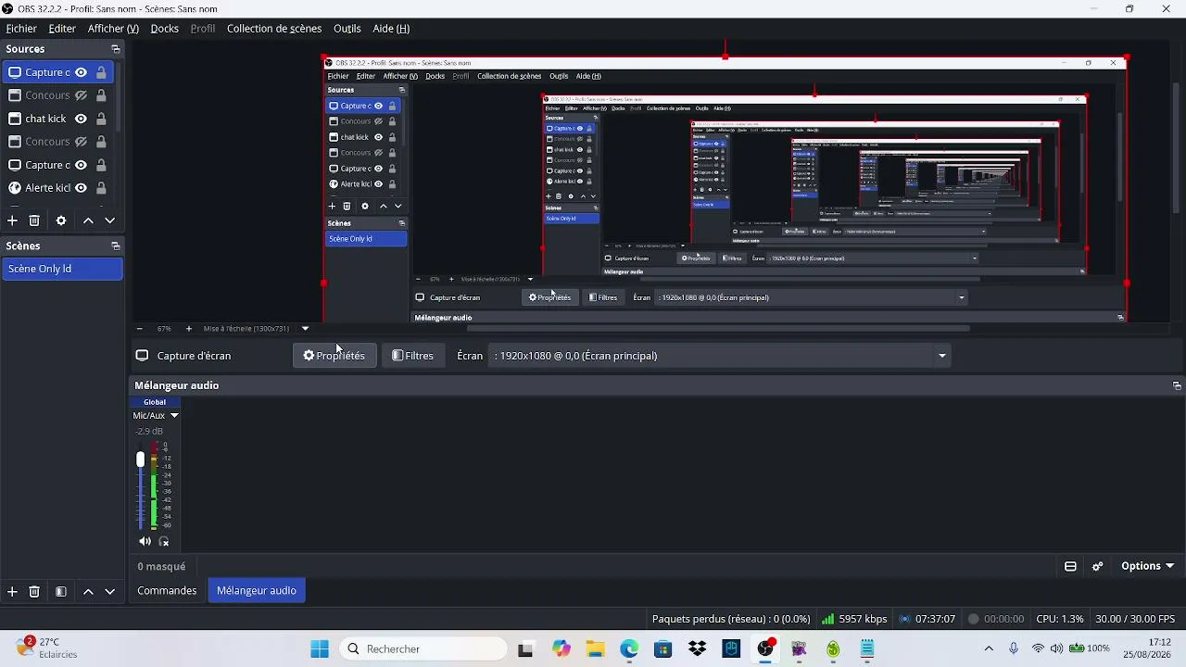Screen dimensions: 1186x667
Task: Add a new scene with the Scènes plus icon
Action: click(12, 591)
